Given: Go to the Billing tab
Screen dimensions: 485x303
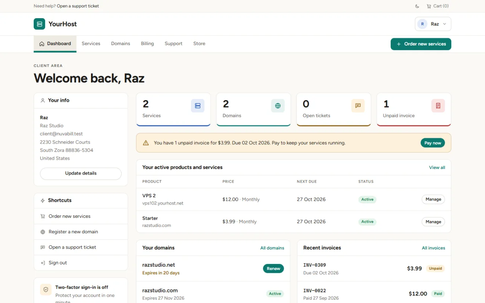Looking at the screenshot, I should (x=147, y=44).
